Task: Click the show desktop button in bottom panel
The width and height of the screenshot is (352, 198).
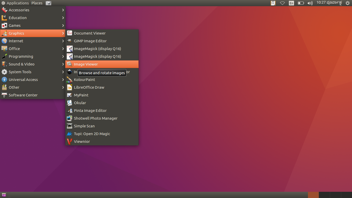Action: [x=4, y=195]
